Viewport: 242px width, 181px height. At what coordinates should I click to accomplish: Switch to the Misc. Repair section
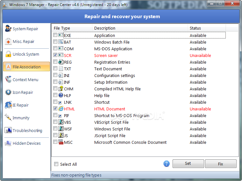tap(26, 41)
